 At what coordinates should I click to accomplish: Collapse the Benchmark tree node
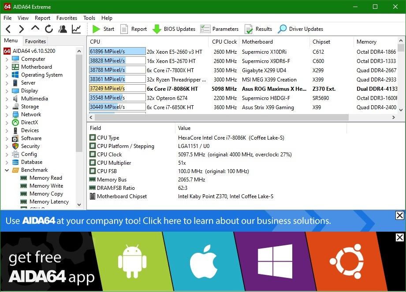click(7, 170)
